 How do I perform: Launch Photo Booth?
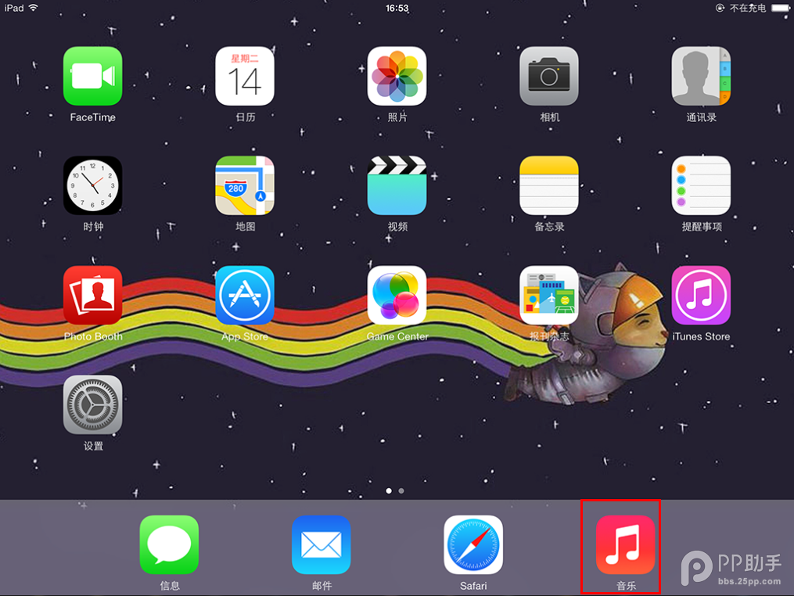coord(92,295)
